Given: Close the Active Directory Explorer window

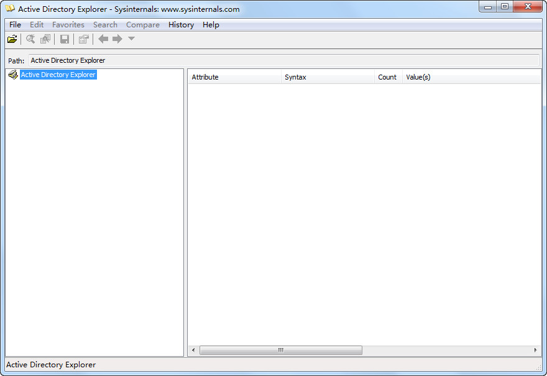Looking at the screenshot, I should pos(528,7).
